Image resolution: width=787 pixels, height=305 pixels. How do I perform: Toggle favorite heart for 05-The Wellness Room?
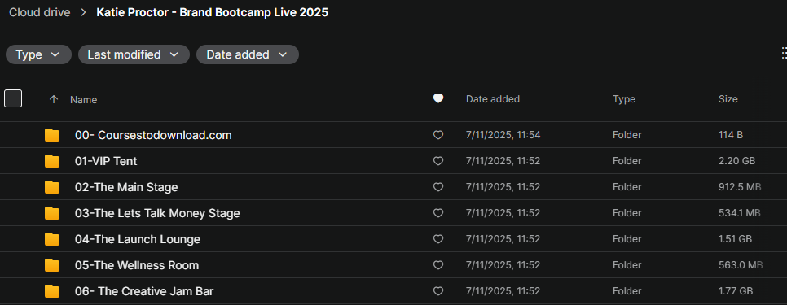(438, 265)
